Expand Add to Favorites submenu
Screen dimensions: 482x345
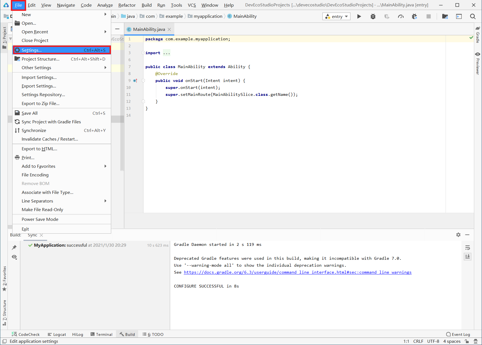(62, 166)
